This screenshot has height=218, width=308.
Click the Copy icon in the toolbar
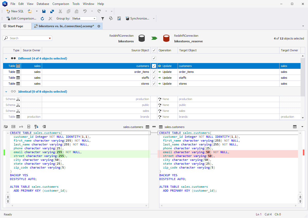tap(69, 11)
